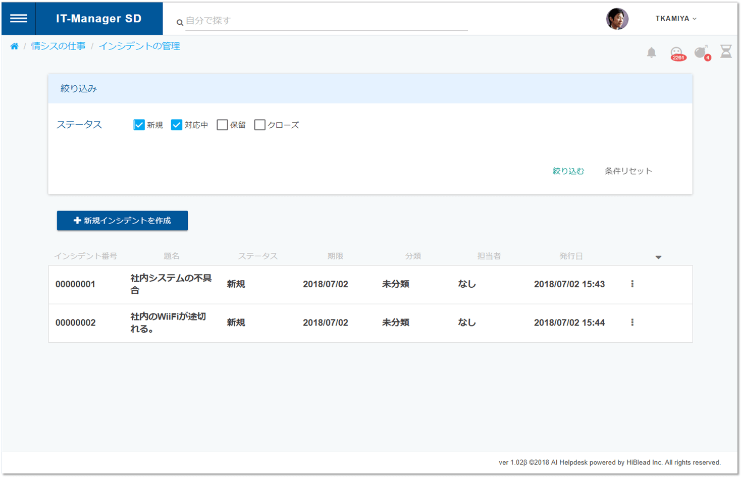Viewport: 742px width, 478px height.
Task: Uncheck the 対応中 status checkbox
Action: (x=176, y=125)
